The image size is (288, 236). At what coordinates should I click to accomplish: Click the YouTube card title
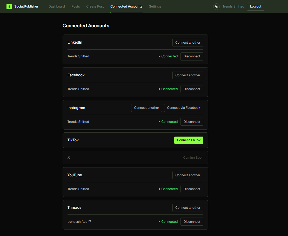point(75,175)
